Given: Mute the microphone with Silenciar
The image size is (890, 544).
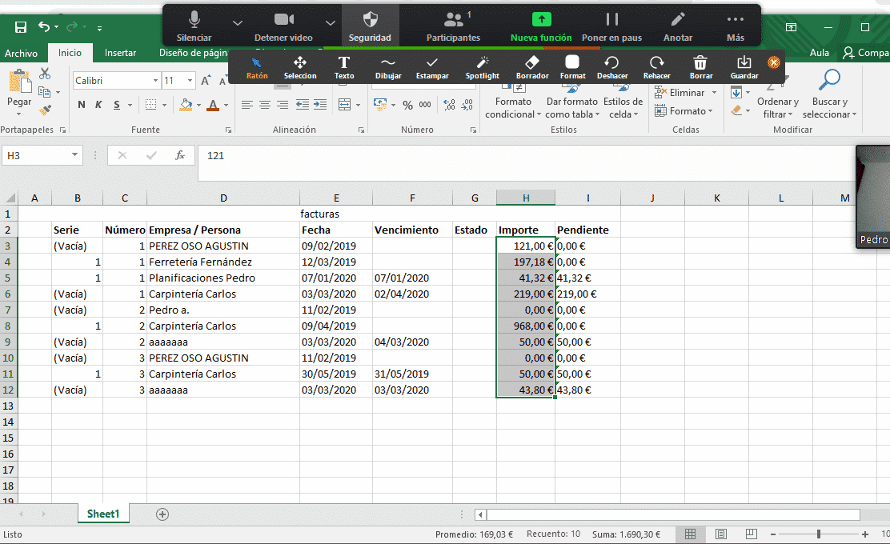Looking at the screenshot, I should [x=194, y=26].
